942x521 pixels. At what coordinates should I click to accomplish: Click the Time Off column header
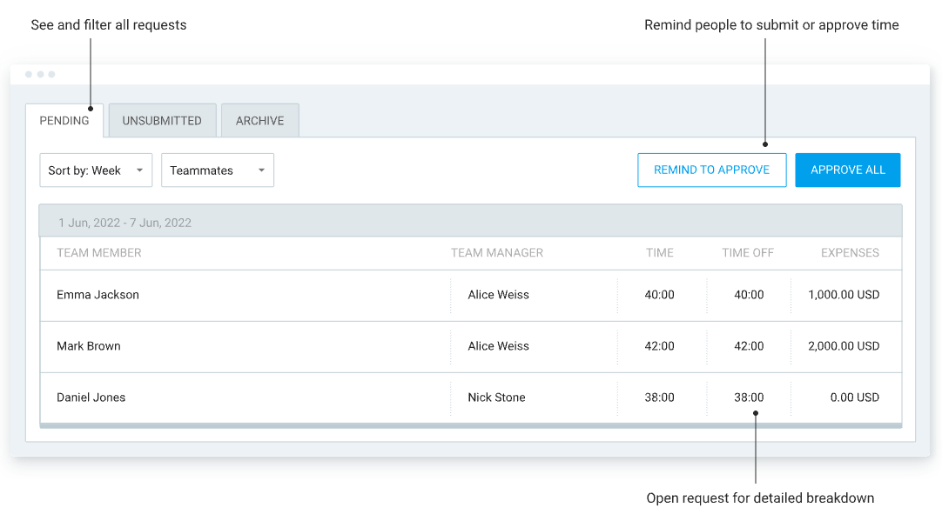tap(748, 253)
